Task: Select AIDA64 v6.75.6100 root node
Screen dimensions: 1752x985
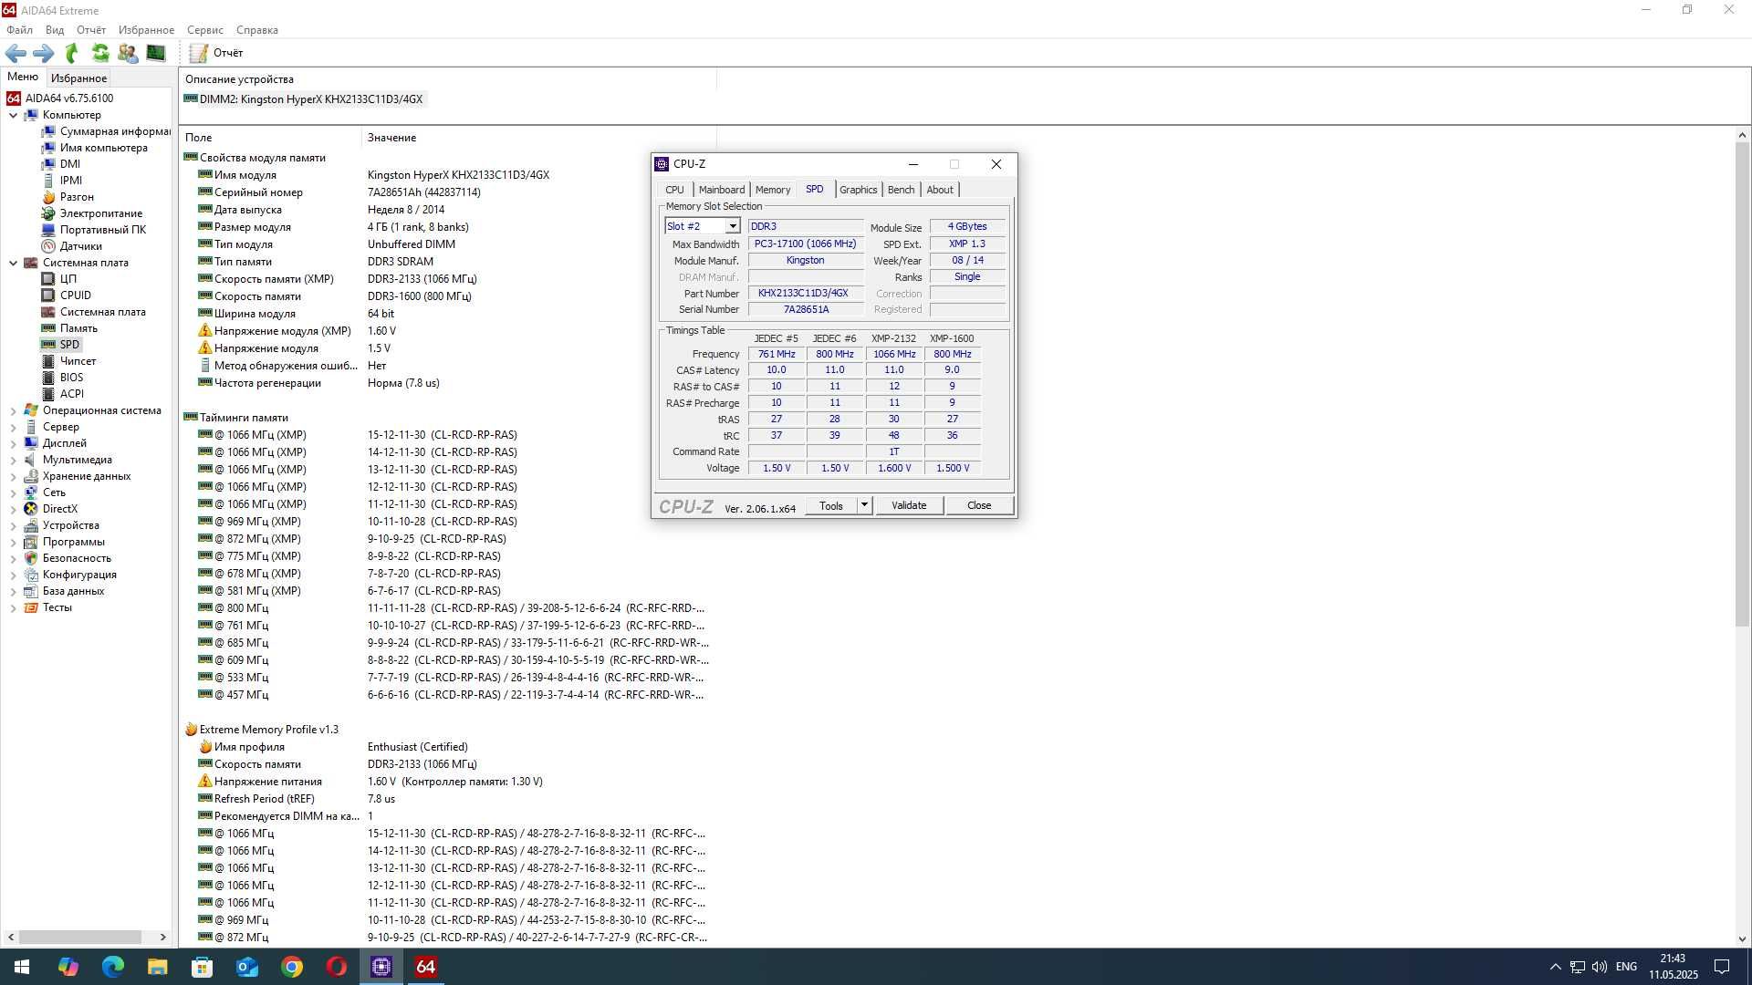Action: pos(68,98)
